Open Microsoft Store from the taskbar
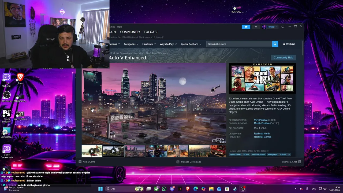Screen dimensions: 343x193 (227, 189)
